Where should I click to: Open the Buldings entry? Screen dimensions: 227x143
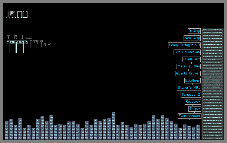point(193,80)
